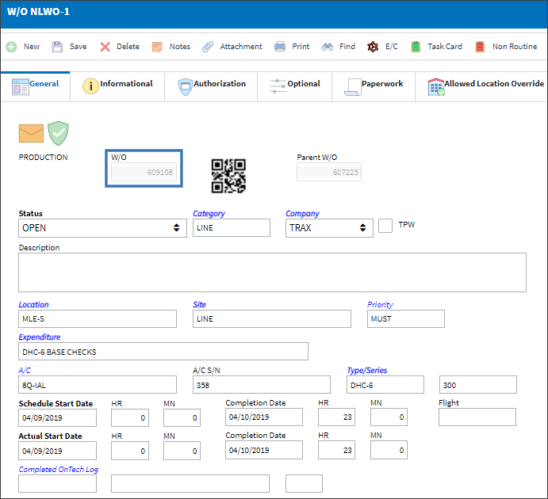The image size is (548, 499).
Task: Click the Non Routine toolbar label
Action: pos(515,47)
